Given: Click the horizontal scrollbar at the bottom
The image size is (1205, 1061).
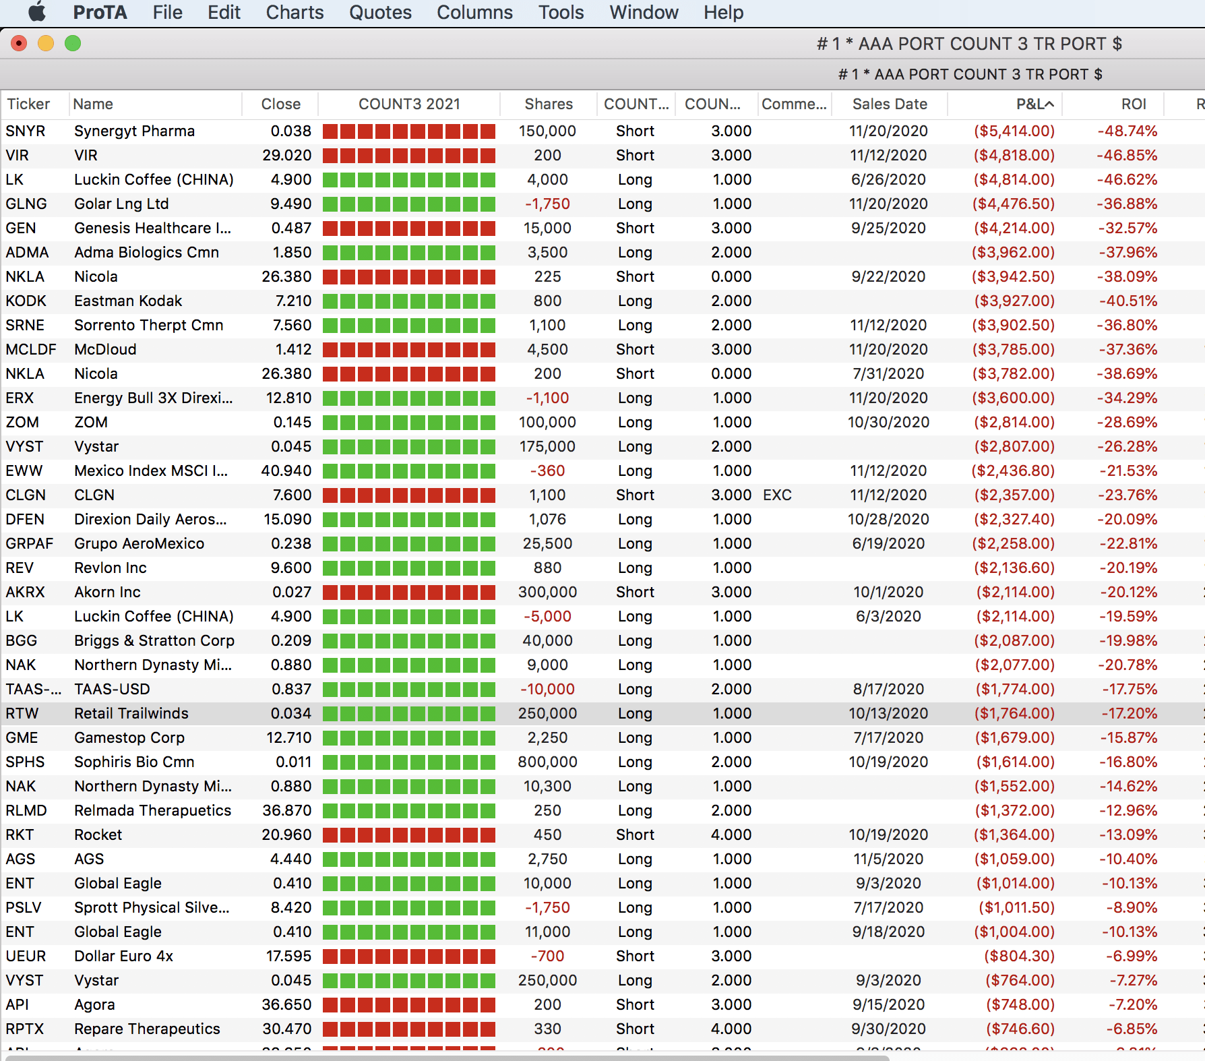Looking at the screenshot, I should [445, 1057].
